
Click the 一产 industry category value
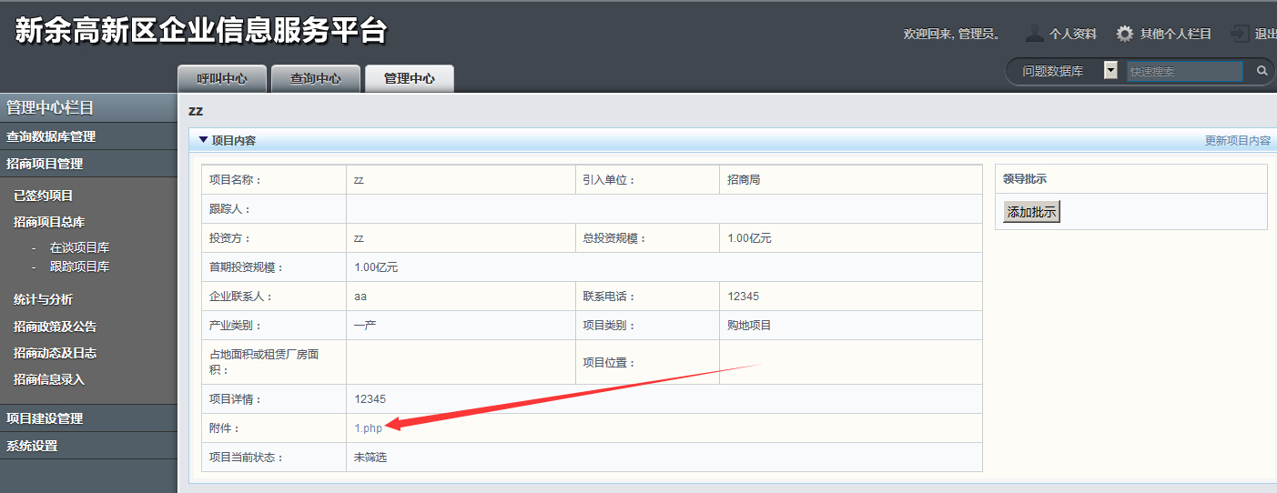(365, 326)
